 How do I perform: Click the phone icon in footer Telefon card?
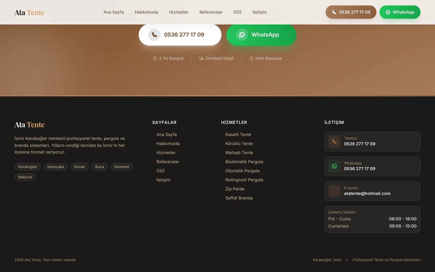pos(334,141)
